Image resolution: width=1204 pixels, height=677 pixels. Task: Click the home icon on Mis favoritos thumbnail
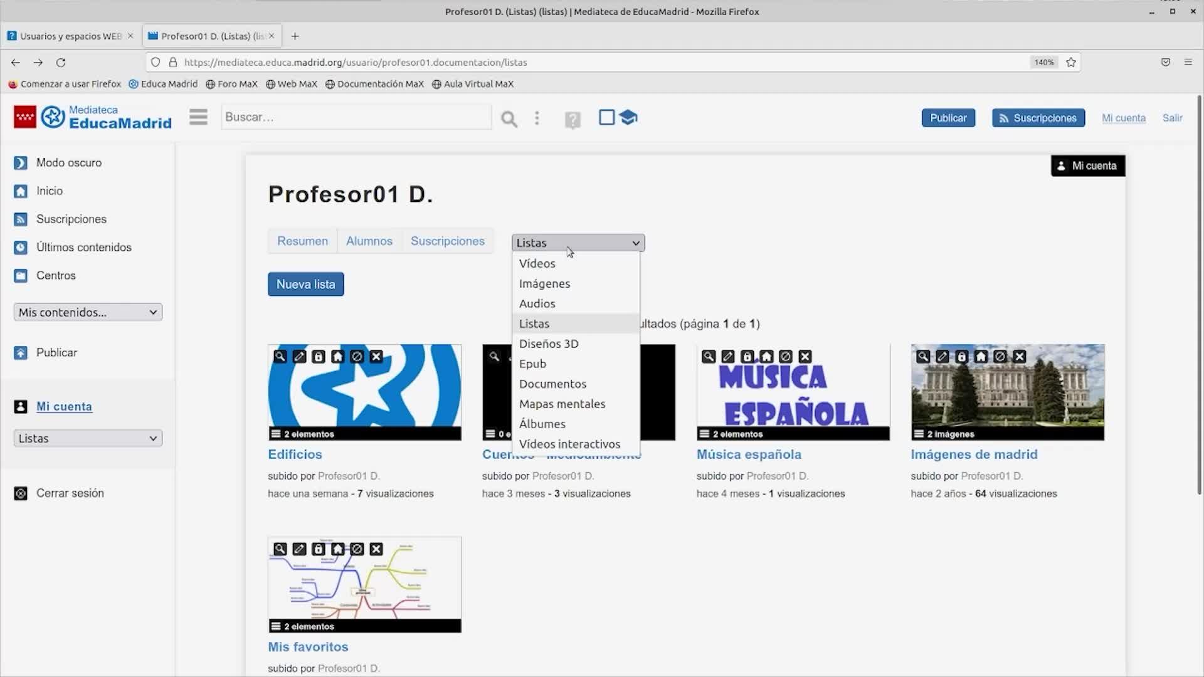(337, 549)
